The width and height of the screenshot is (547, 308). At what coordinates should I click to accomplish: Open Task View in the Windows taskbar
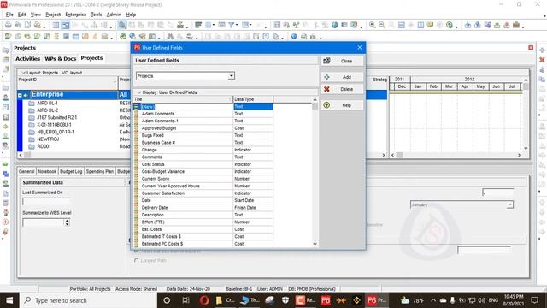186,300
